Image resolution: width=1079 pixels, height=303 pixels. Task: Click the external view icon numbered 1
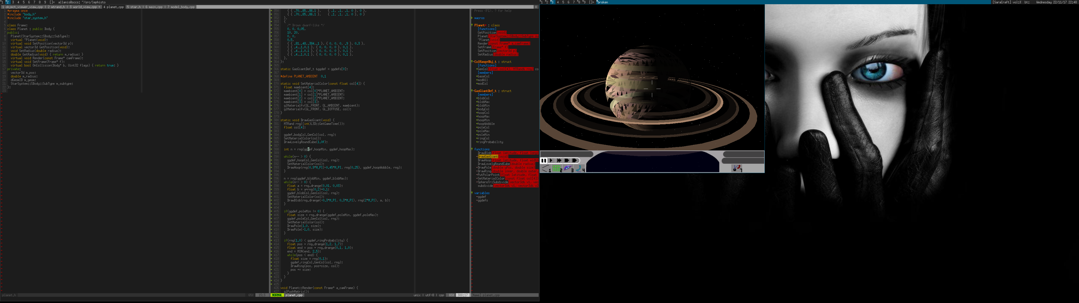click(546, 168)
